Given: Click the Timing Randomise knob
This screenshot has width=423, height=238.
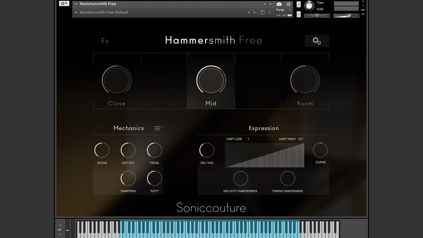Looking at the screenshot, I should coord(288,178).
